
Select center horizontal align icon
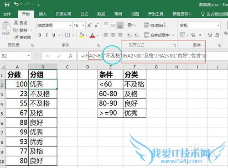(x=113, y=35)
